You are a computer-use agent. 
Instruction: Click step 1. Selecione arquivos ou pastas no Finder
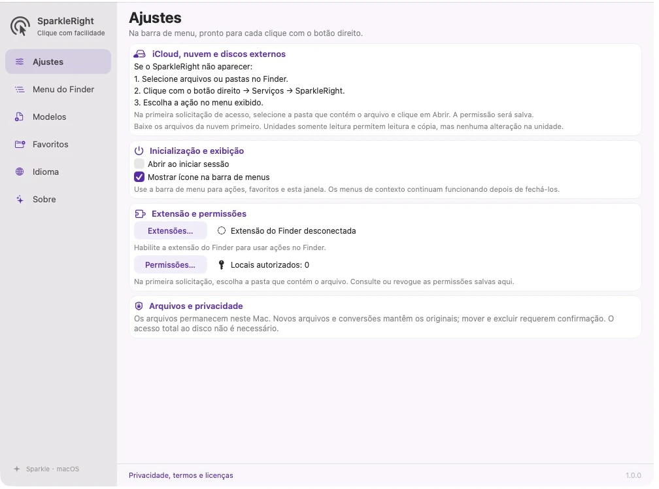(211, 79)
